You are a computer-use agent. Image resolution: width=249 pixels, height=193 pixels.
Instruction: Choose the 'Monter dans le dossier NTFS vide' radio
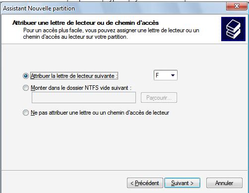(26, 88)
